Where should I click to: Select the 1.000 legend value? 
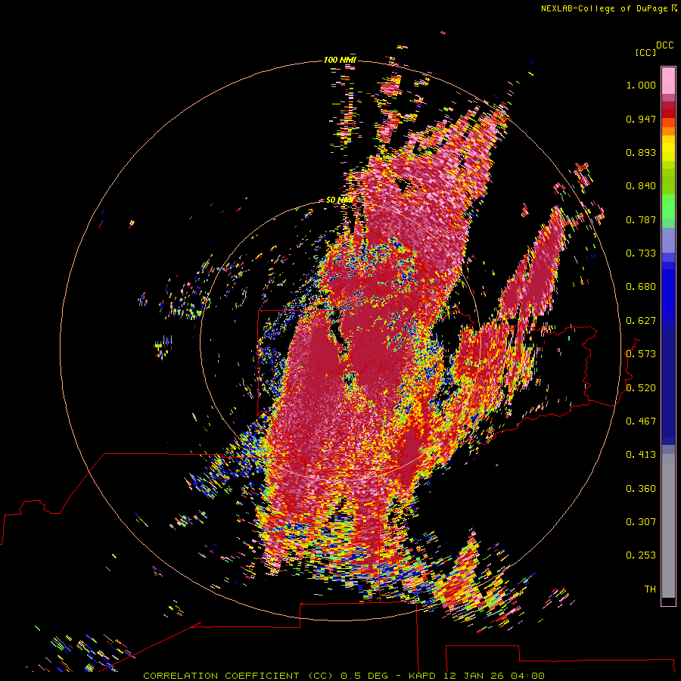641,85
